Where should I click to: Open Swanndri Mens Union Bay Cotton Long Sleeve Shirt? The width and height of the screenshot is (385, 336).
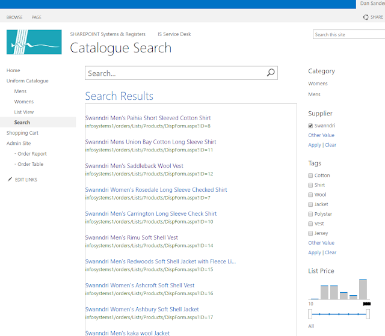[x=150, y=142]
